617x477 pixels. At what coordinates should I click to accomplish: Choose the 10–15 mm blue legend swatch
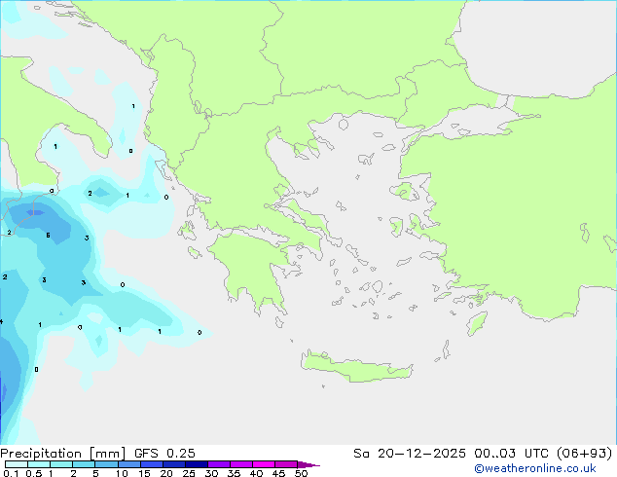click(x=129, y=464)
